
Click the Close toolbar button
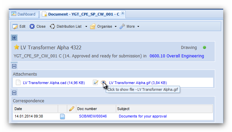(x=37, y=26)
